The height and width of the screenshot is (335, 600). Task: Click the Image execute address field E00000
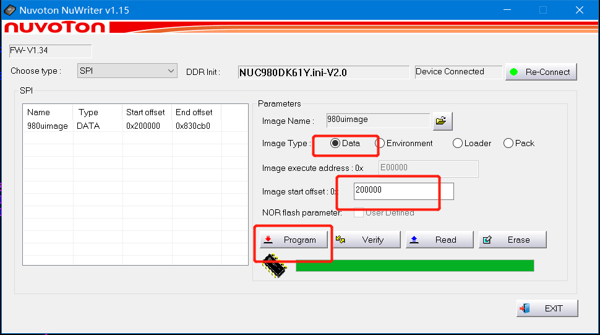point(429,168)
